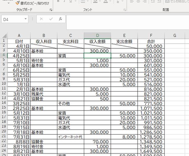Click the 合計 header cell
The width and height of the screenshot is (189, 156).
(151, 41)
